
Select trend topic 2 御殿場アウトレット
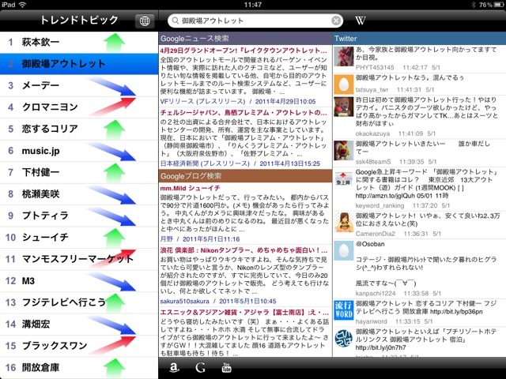pyautogui.click(x=79, y=64)
